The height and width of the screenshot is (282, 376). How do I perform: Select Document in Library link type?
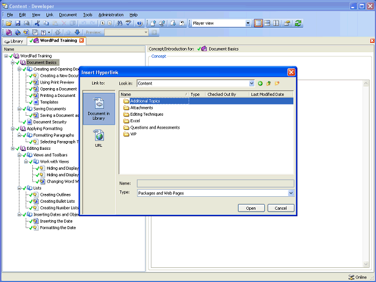[x=99, y=109]
